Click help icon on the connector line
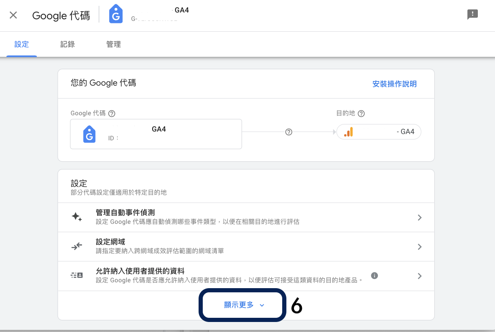This screenshot has height=332, width=495. click(288, 132)
